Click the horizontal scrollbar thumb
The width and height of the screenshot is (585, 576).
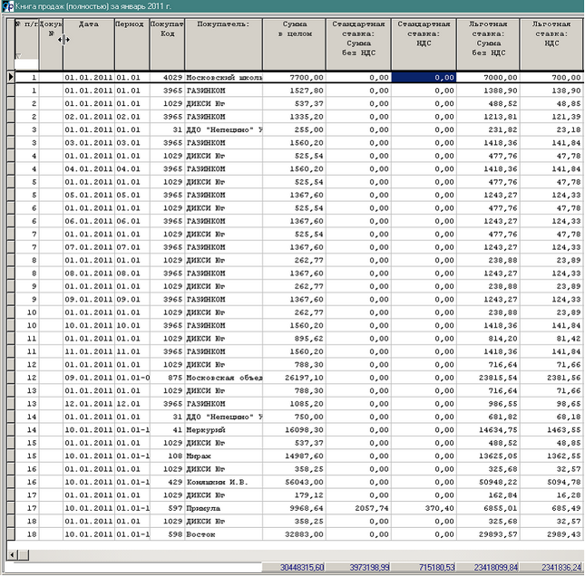point(24,555)
